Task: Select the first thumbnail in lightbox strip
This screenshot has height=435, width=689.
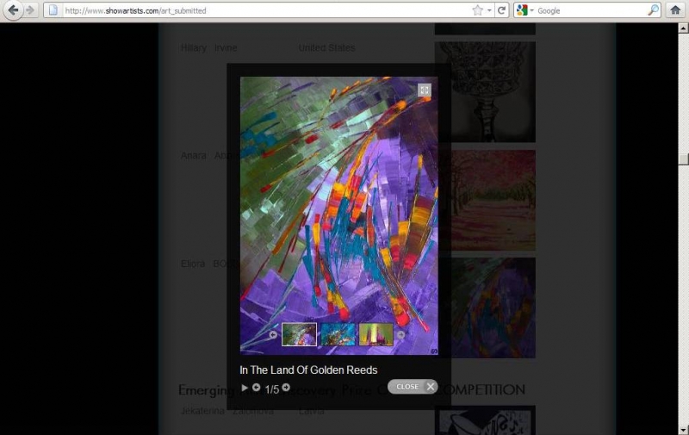Action: pyautogui.click(x=299, y=334)
